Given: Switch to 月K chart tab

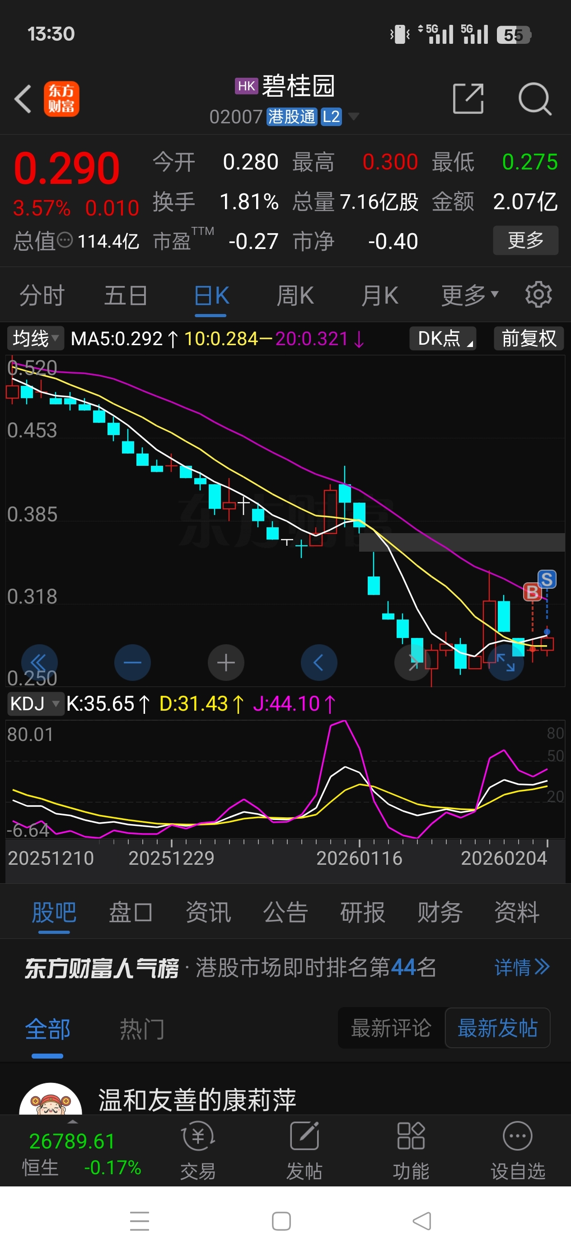Looking at the screenshot, I should coord(379,295).
